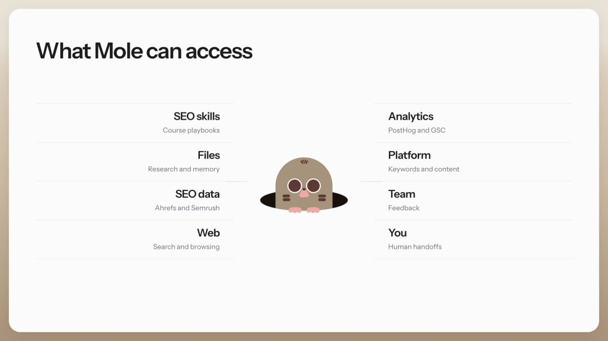The image size is (608, 341).
Task: Click 'Research and memory' subtitle
Action: point(184,169)
